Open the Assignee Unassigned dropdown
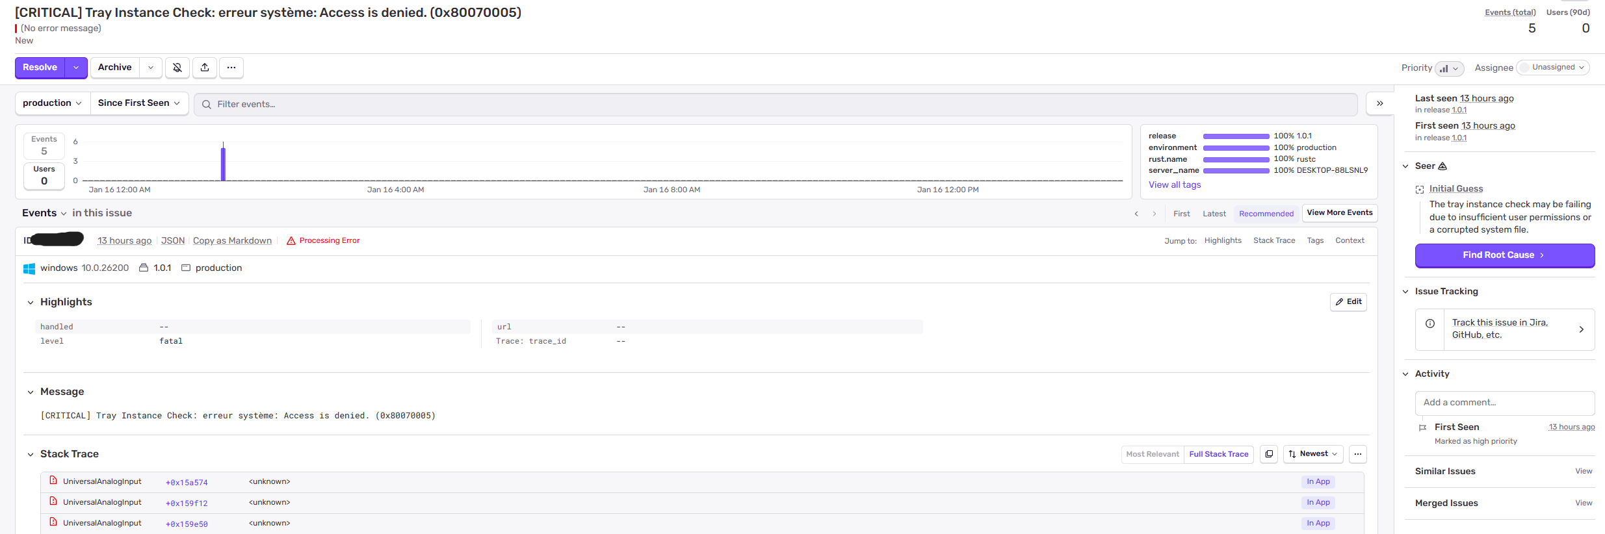 1552,68
